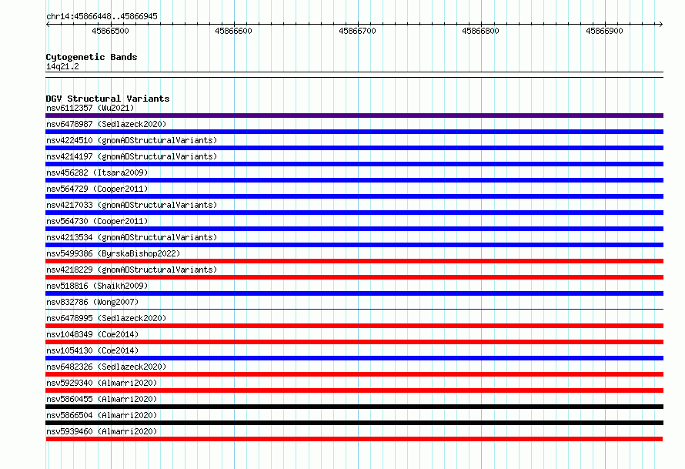
Task: Click ruler position 45866500
Action: pyautogui.click(x=111, y=31)
